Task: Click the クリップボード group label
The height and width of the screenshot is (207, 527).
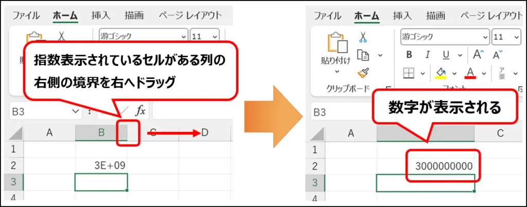Action: [x=348, y=89]
